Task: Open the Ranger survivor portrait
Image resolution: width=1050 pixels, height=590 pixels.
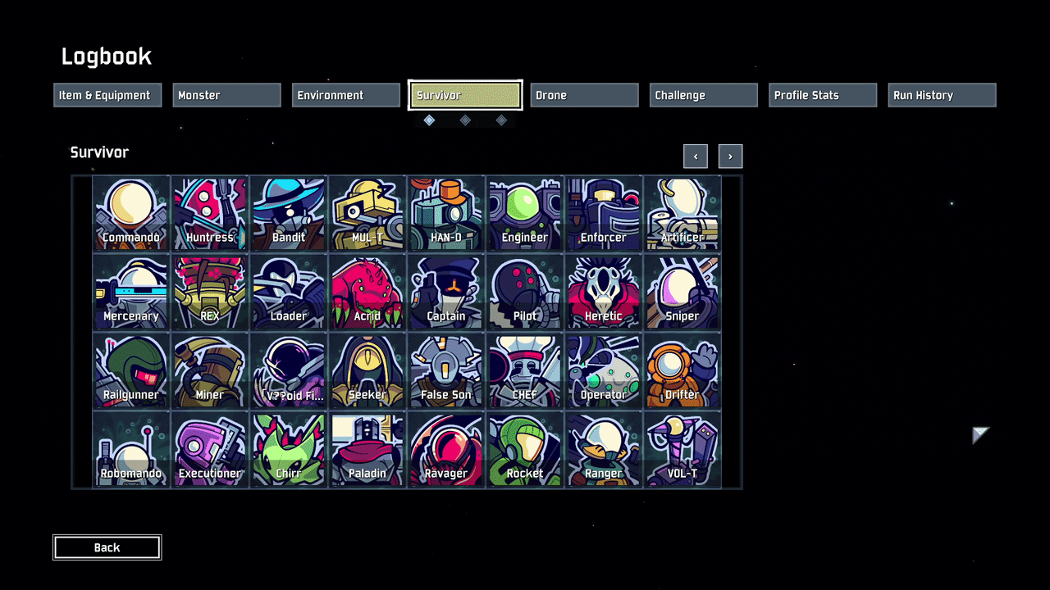Action: [x=604, y=449]
